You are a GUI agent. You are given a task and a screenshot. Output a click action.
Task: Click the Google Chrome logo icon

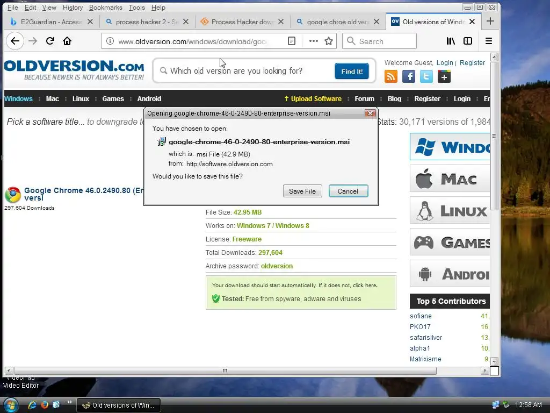pyautogui.click(x=13, y=195)
